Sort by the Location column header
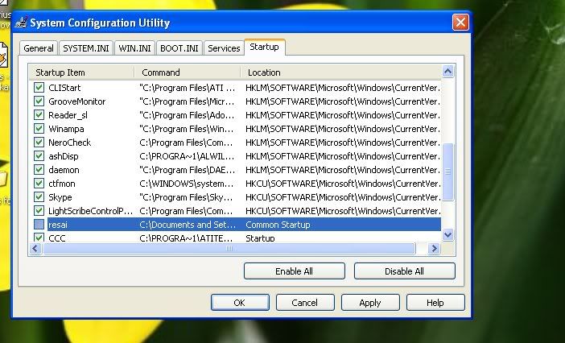 pos(341,72)
